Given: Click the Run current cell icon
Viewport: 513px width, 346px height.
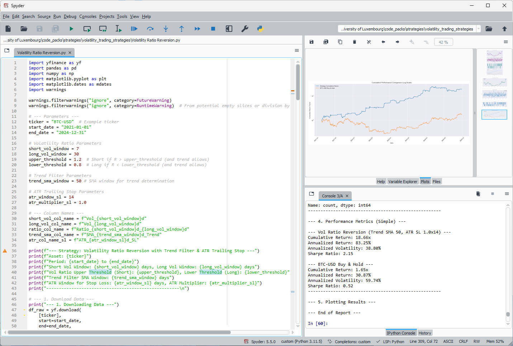Looking at the screenshot, I should [87, 29].
